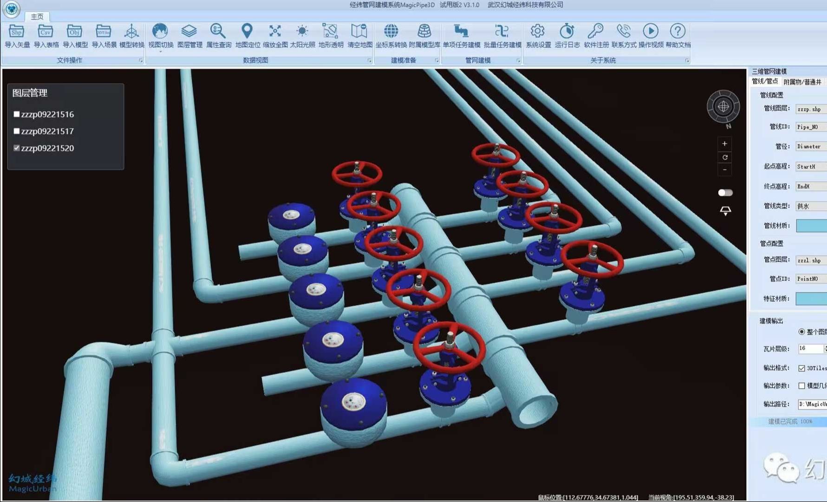This screenshot has height=502, width=827.
Task: Expand the 数据视图 group launcher
Action: pyautogui.click(x=370, y=60)
